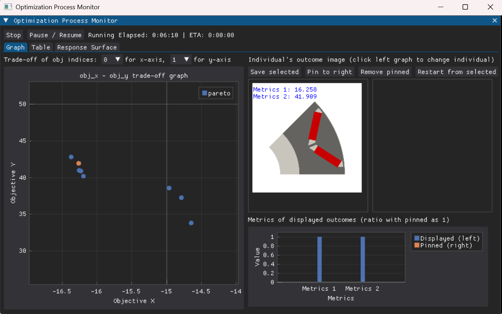Click the Metrics 1 blue bar
The width and height of the screenshot is (502, 314).
click(319, 259)
